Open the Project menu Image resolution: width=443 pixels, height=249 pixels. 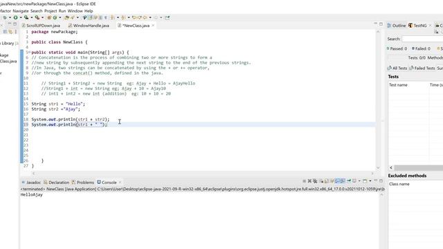pyautogui.click(x=51, y=11)
